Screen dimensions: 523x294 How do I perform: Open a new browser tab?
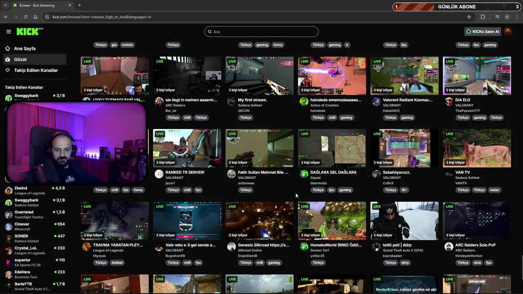coord(79,5)
